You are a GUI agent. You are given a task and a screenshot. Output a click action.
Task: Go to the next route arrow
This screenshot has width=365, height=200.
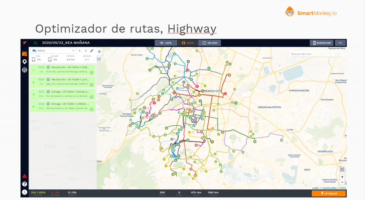(86, 51)
